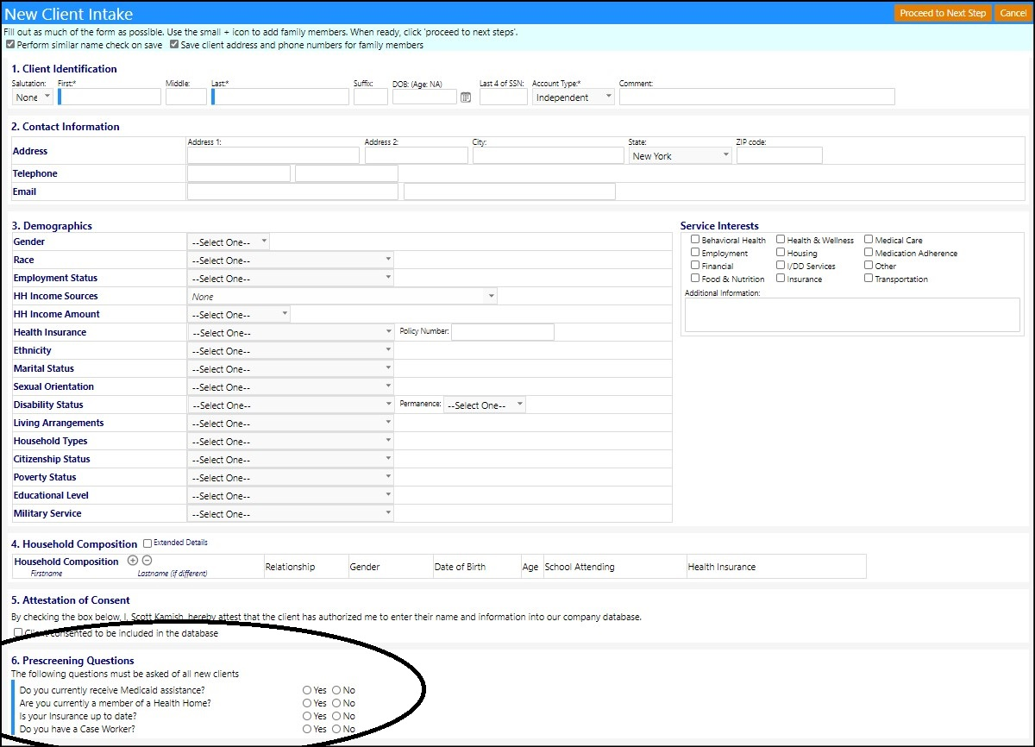Open the State dropdown showing New York
The image size is (1035, 747).
click(680, 156)
